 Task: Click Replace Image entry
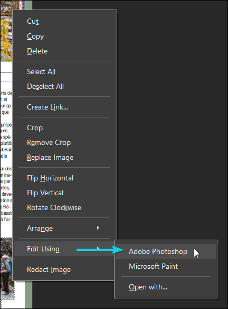coord(50,158)
